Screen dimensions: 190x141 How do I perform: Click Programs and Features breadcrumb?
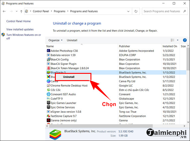(84, 11)
